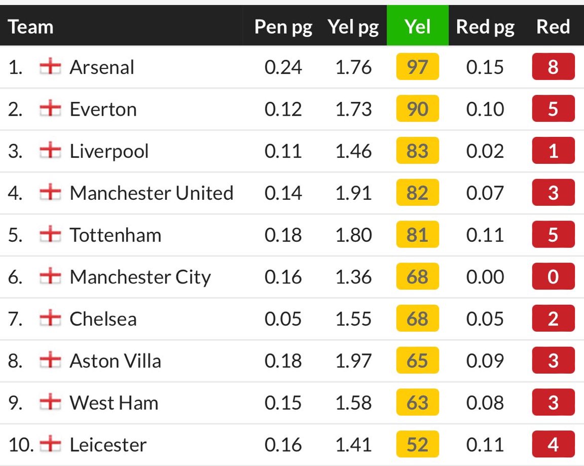584x466 pixels.
Task: Click the England flag beside Arsenal
Action: (50, 67)
